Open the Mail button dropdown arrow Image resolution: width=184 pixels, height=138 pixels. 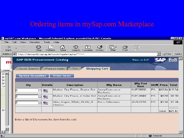tap(116, 47)
